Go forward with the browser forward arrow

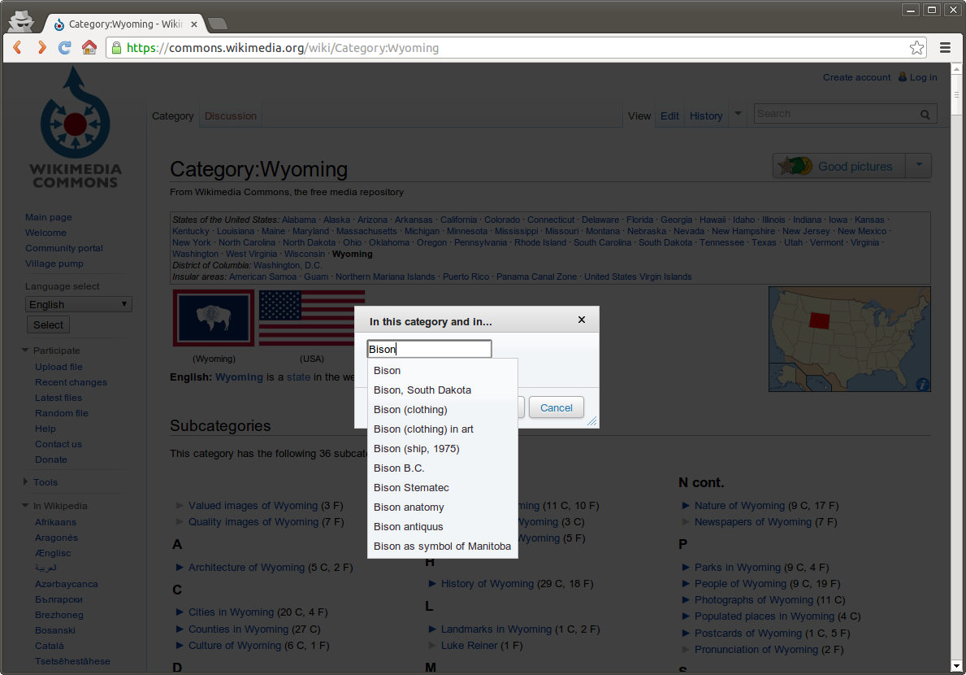[41, 47]
